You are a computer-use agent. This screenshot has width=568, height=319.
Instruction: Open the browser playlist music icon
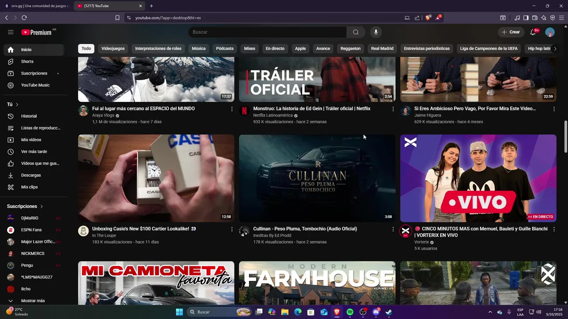point(517,18)
